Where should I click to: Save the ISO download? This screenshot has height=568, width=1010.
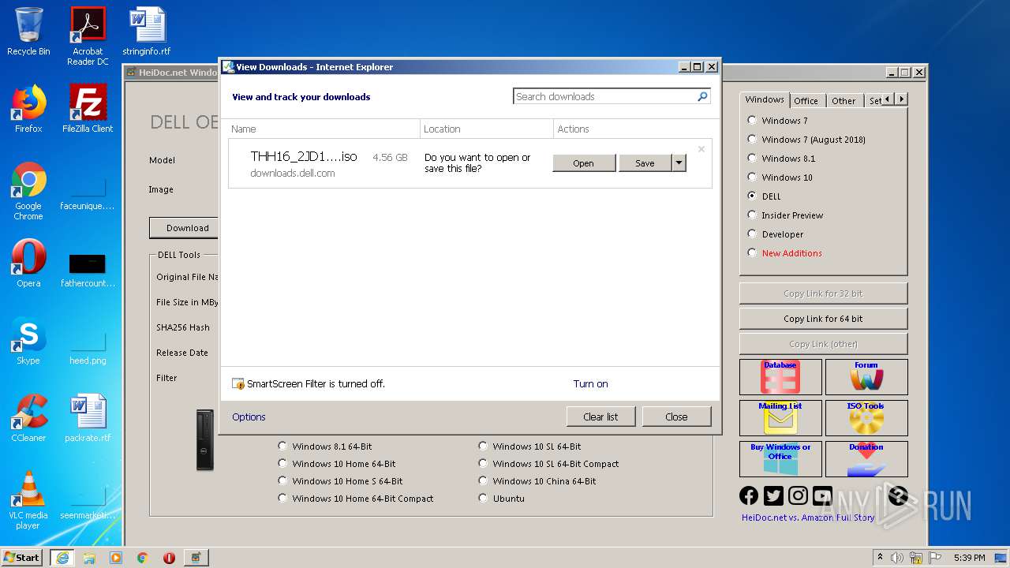click(645, 163)
